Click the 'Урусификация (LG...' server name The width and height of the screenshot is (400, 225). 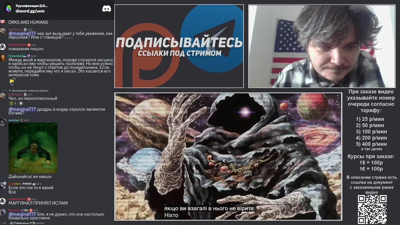[32, 6]
